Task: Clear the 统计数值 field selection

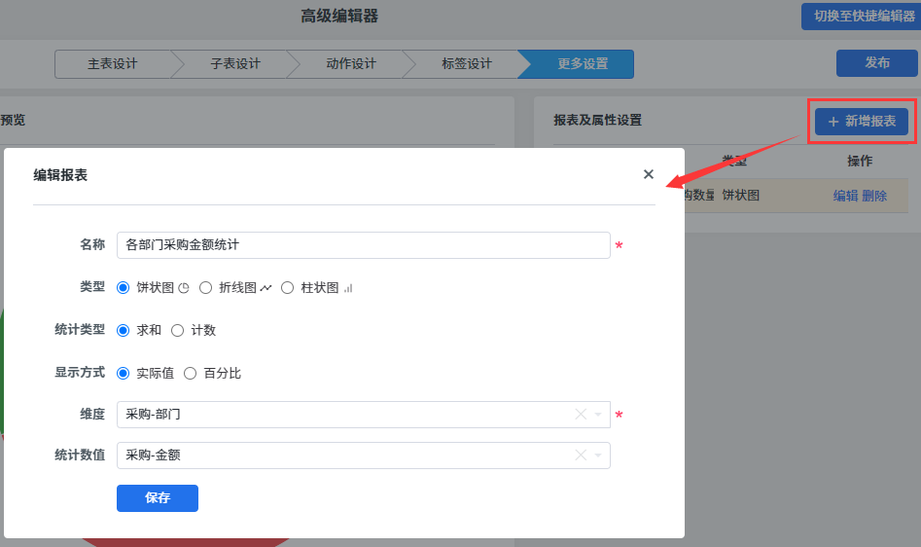Action: point(581,456)
